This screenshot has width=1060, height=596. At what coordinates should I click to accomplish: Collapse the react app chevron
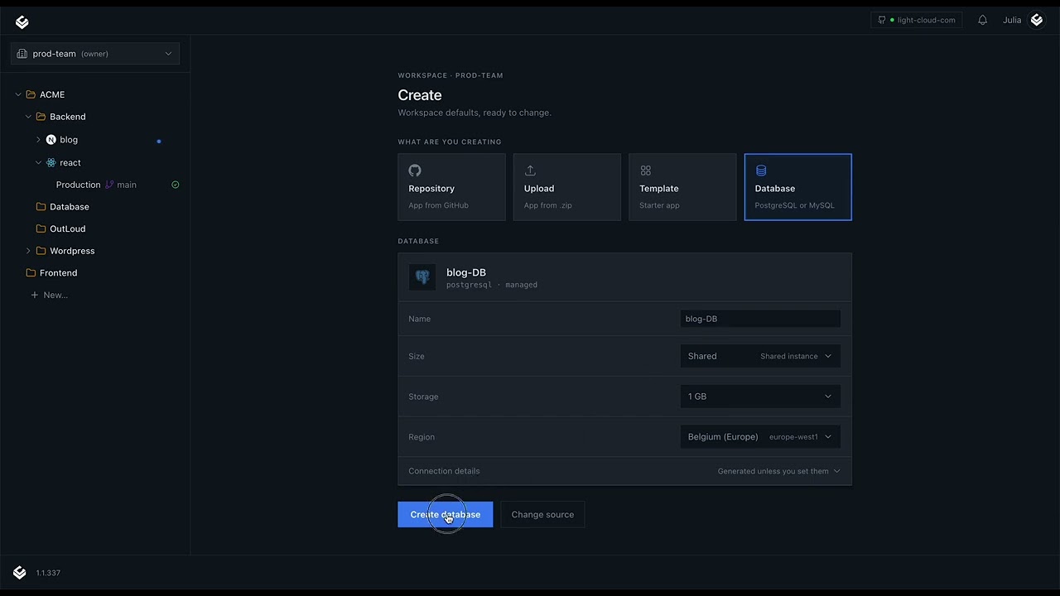[38, 163]
